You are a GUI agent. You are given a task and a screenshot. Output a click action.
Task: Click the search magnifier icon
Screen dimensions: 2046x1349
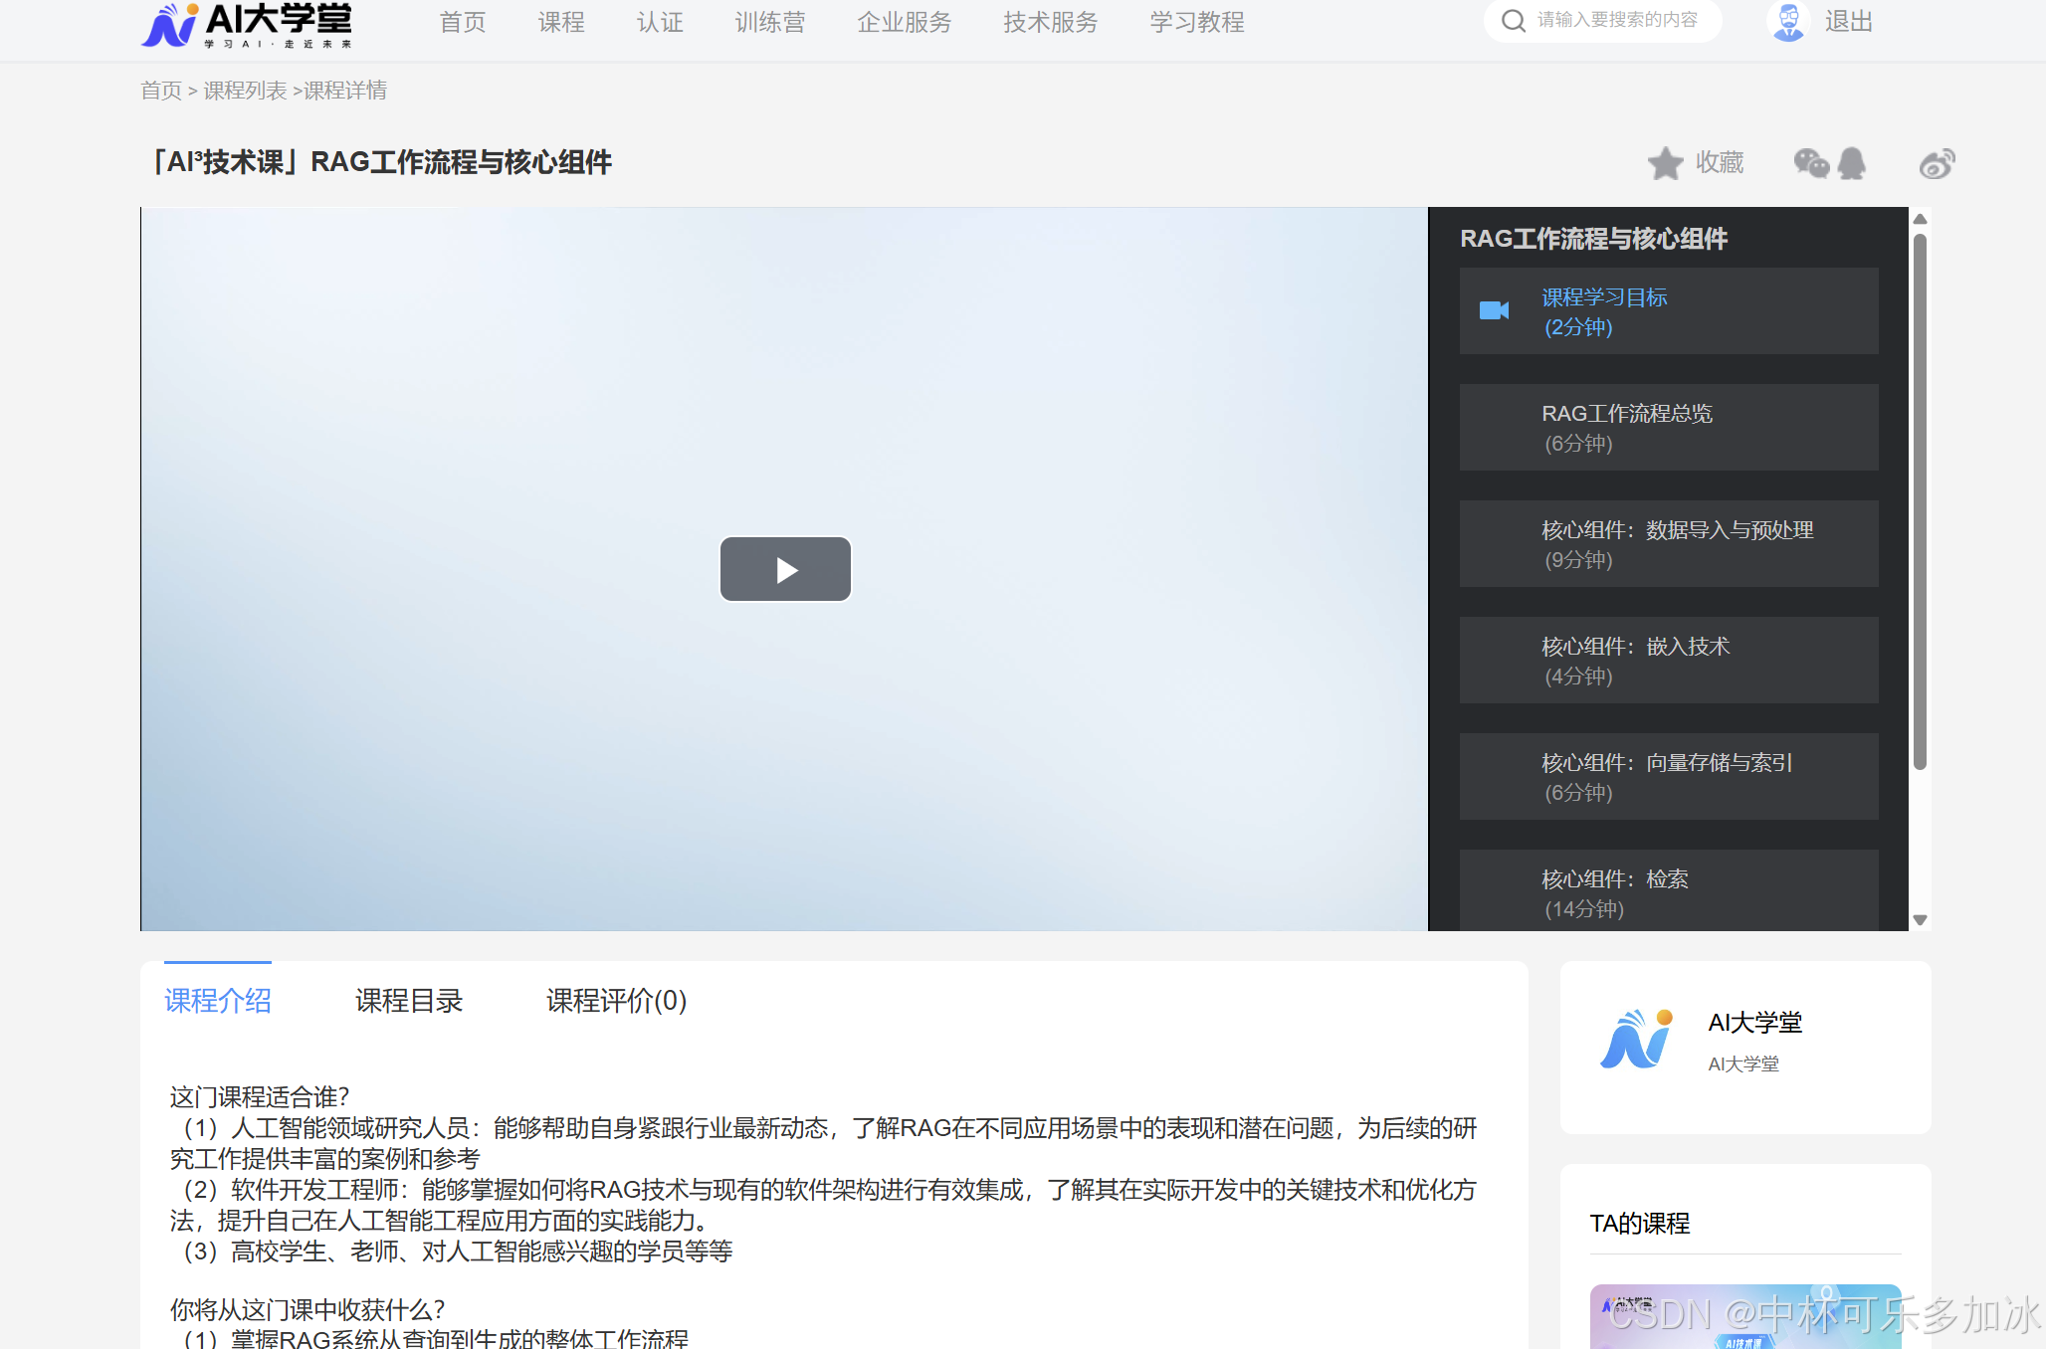tap(1514, 20)
